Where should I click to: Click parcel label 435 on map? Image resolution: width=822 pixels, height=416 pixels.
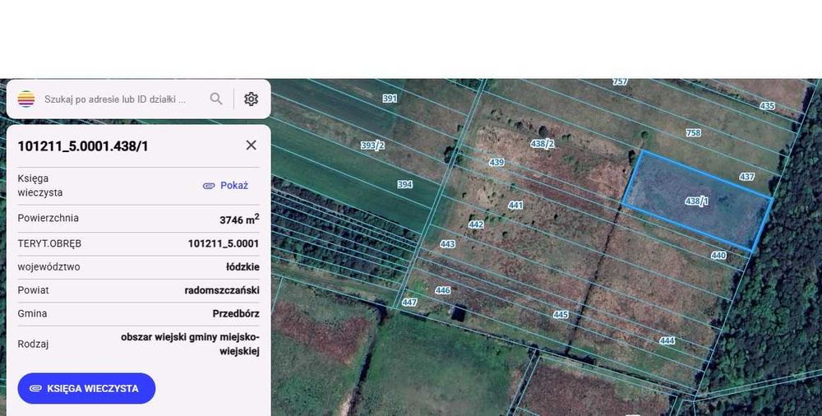click(x=767, y=106)
